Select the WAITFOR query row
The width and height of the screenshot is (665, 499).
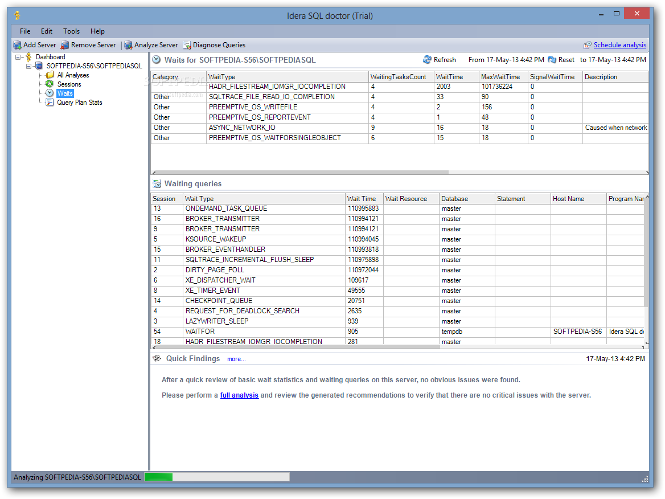point(397,332)
